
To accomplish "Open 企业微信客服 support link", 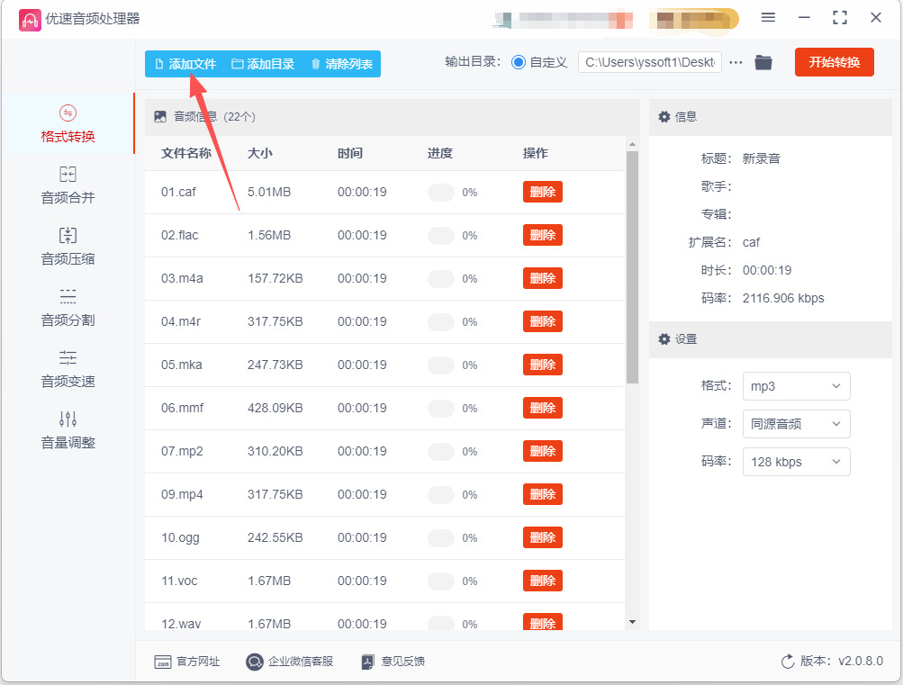I will 289,662.
